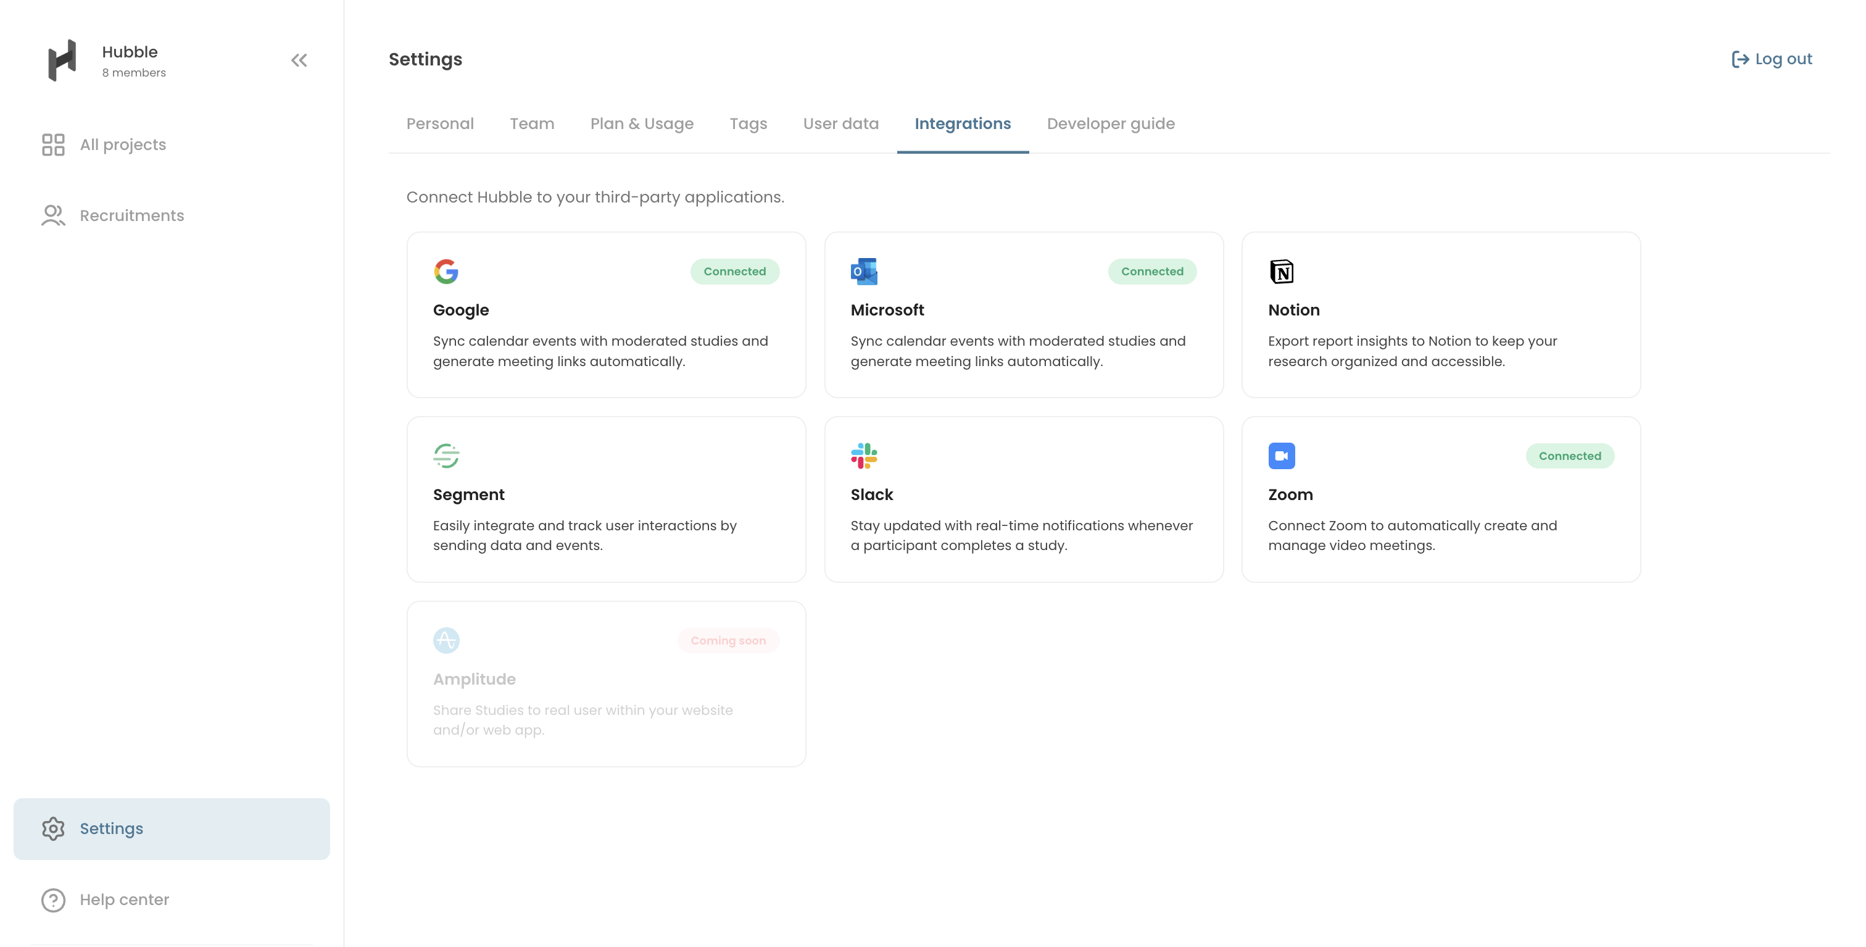Click the Hubble logo icon
The height and width of the screenshot is (947, 1866).
pos(62,60)
